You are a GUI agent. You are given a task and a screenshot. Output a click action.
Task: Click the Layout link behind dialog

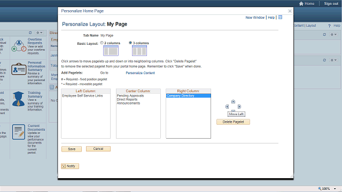click(x=311, y=26)
